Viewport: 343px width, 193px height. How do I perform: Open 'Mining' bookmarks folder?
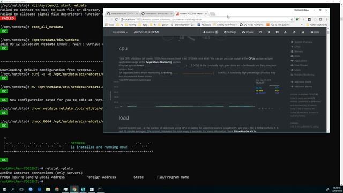pyautogui.click(x=131, y=25)
